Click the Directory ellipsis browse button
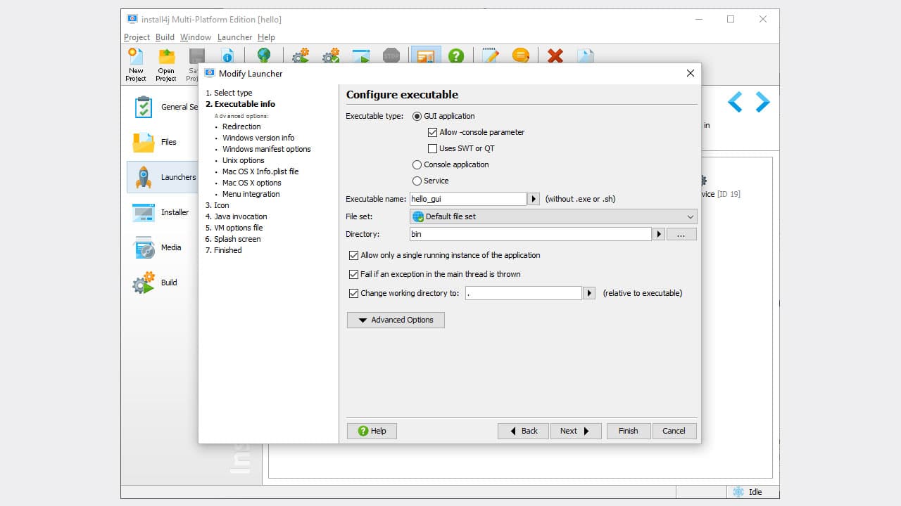The image size is (901, 506). coord(680,234)
